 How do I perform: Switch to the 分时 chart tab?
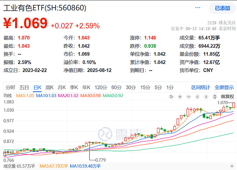pyautogui.click(x=10, y=87)
